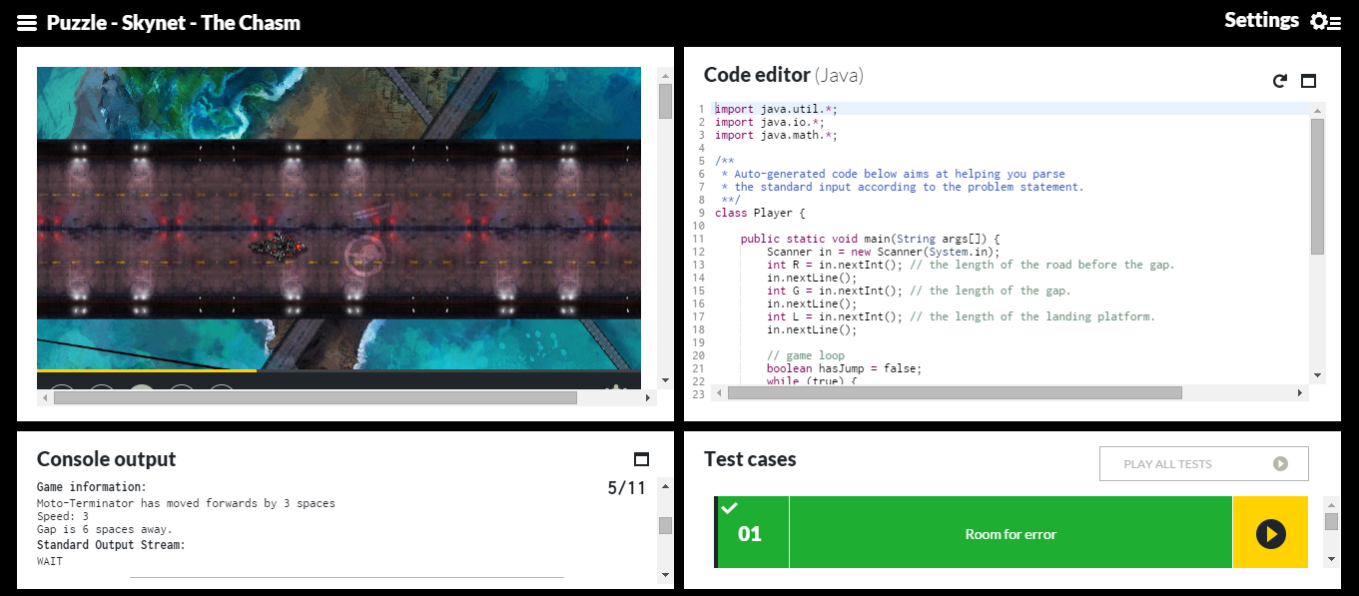Click the '// game loop' comment line
The width and height of the screenshot is (1359, 596).
point(806,355)
